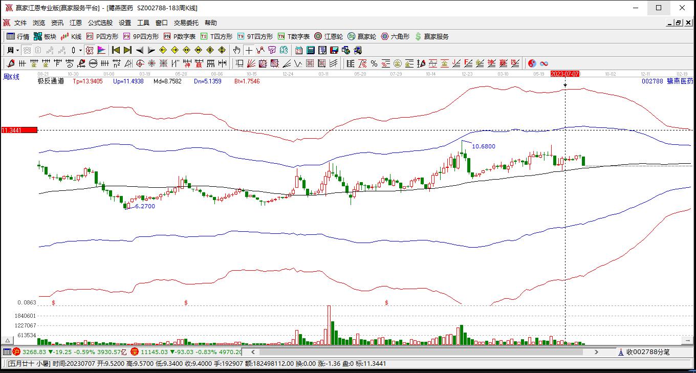This screenshot has width=696, height=373.
Task: Click the yellow diamond right-arrow icon
Action: pyautogui.click(x=175, y=50)
